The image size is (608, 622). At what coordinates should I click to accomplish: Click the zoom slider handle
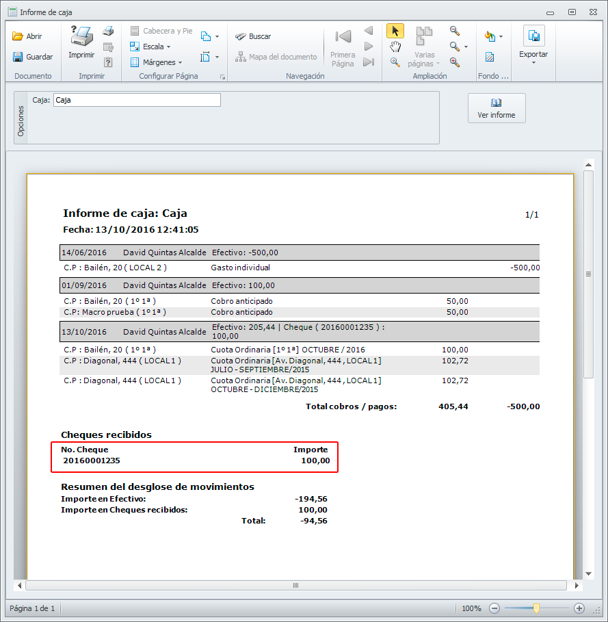pyautogui.click(x=537, y=608)
